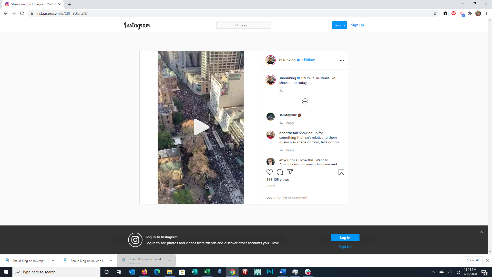Dismiss the Log In banner
This screenshot has width=492, height=277.
click(481, 232)
